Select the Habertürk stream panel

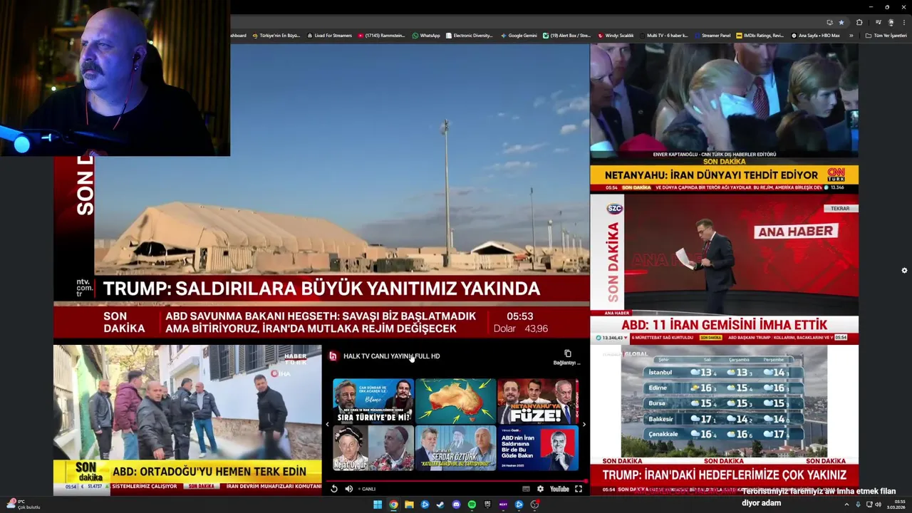[187, 420]
